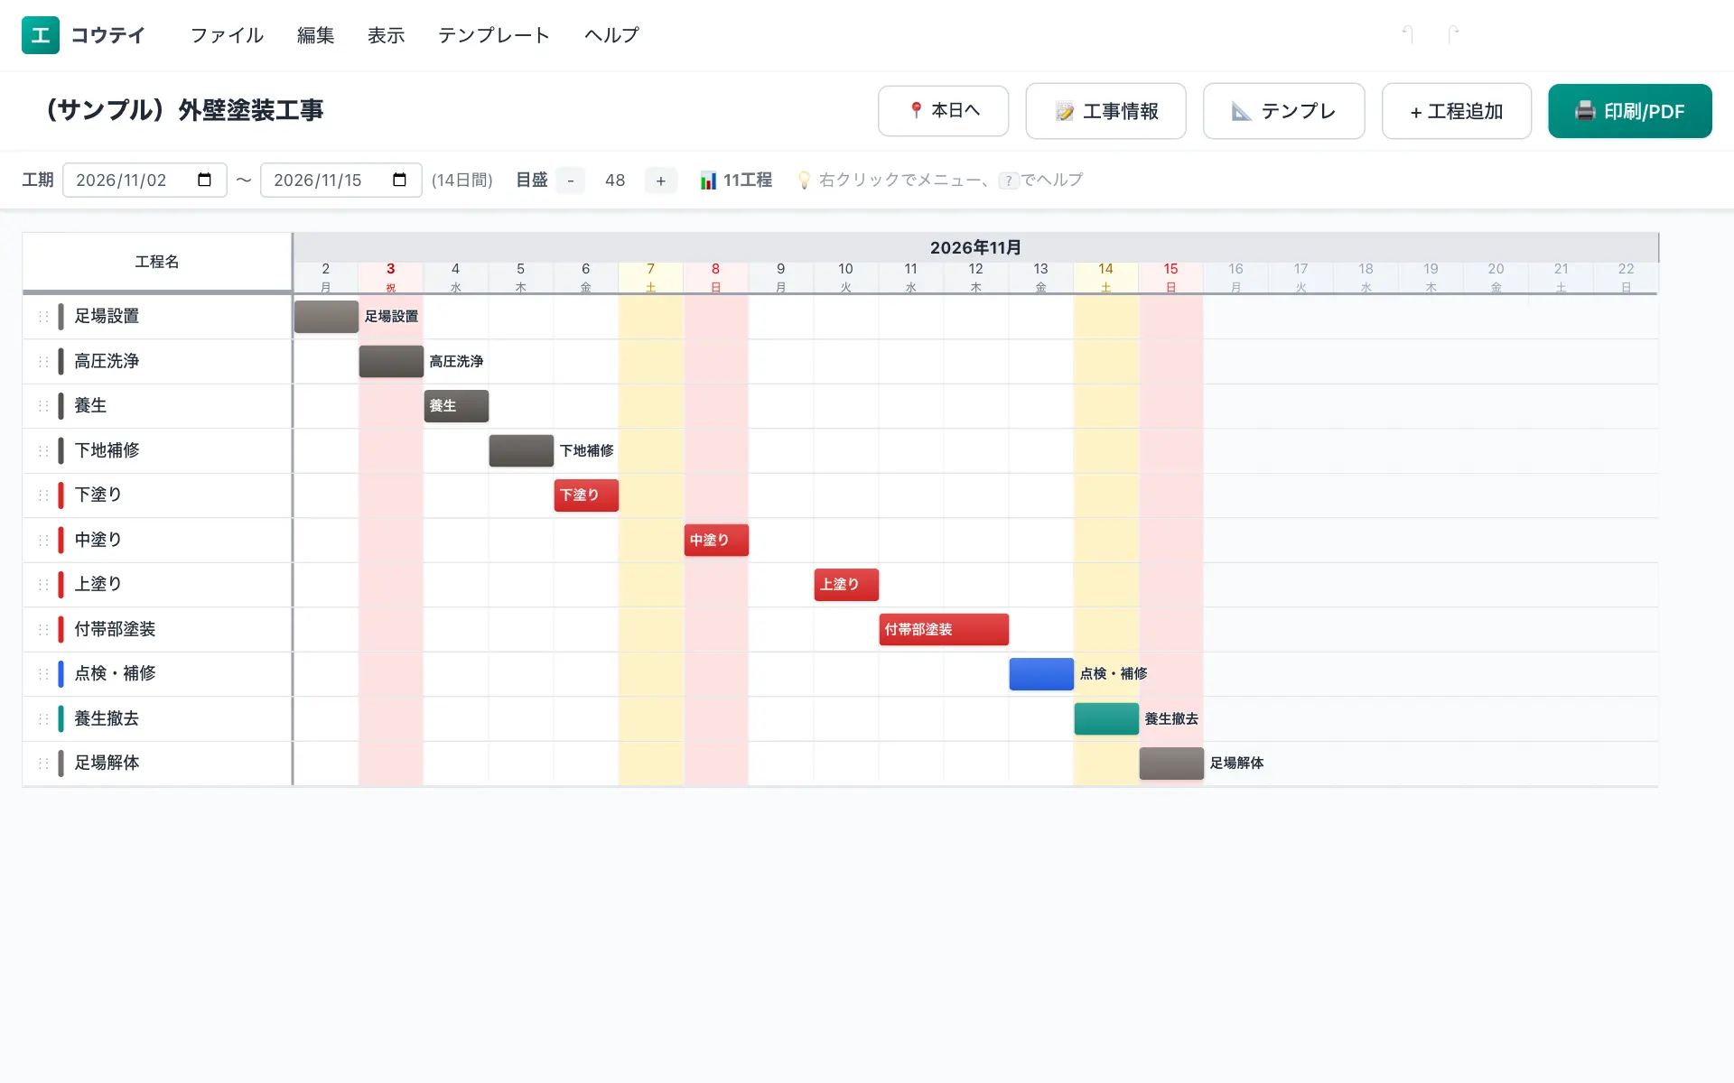Click drag handle of 下塗り row

43,495
